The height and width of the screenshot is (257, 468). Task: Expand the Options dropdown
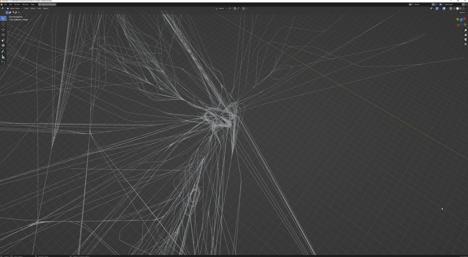[x=462, y=12]
